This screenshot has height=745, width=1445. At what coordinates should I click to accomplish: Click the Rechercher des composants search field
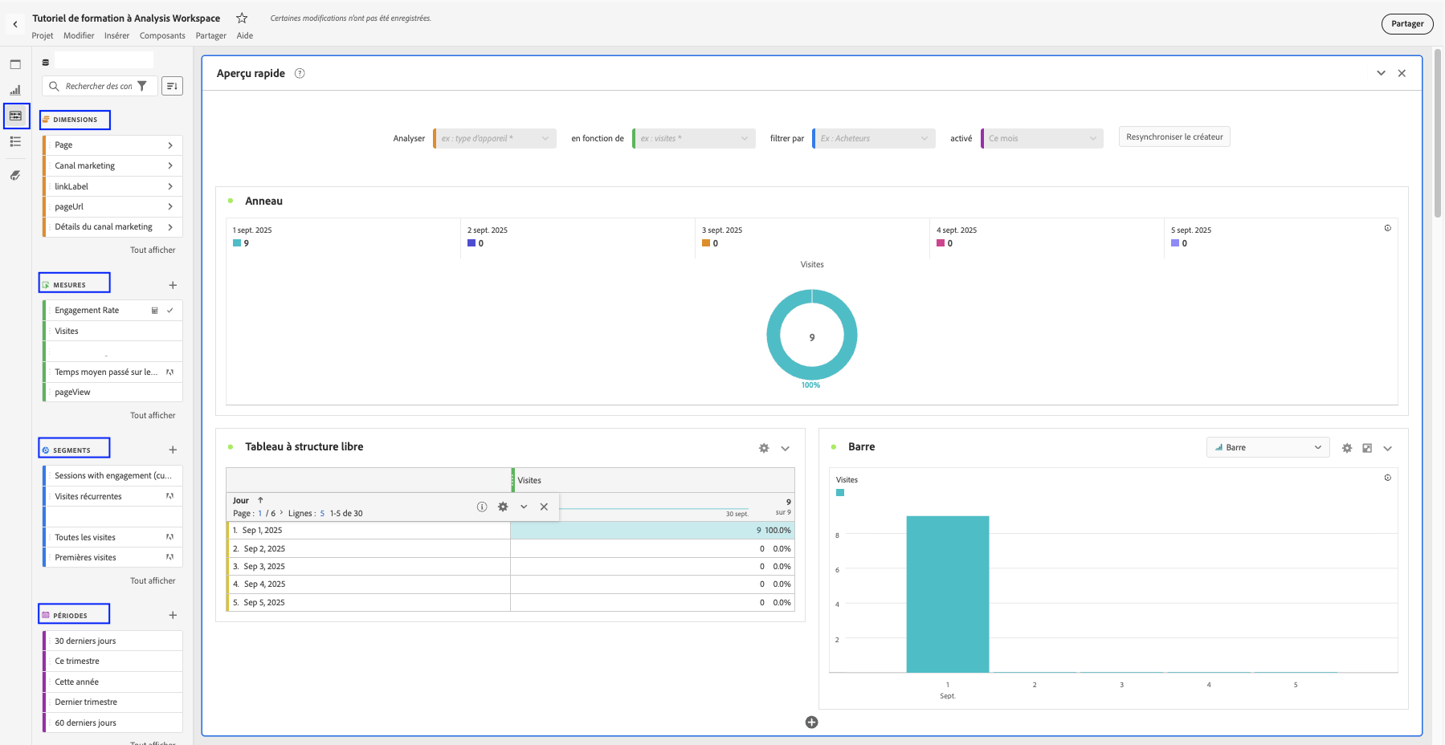point(98,86)
